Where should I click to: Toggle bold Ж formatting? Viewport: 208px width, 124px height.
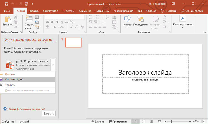48,22
